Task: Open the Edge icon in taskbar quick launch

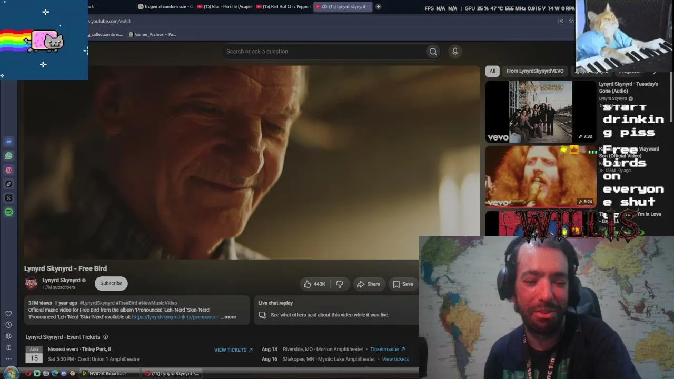Action: tap(55, 374)
